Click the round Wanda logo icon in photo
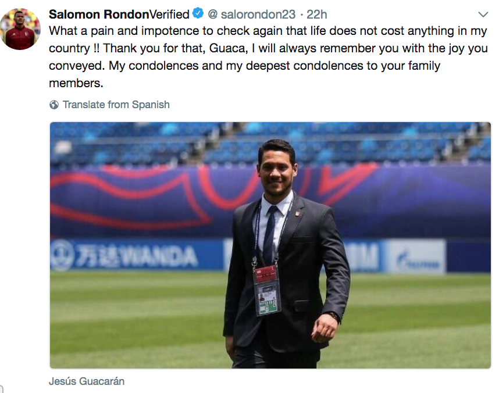 (x=63, y=254)
